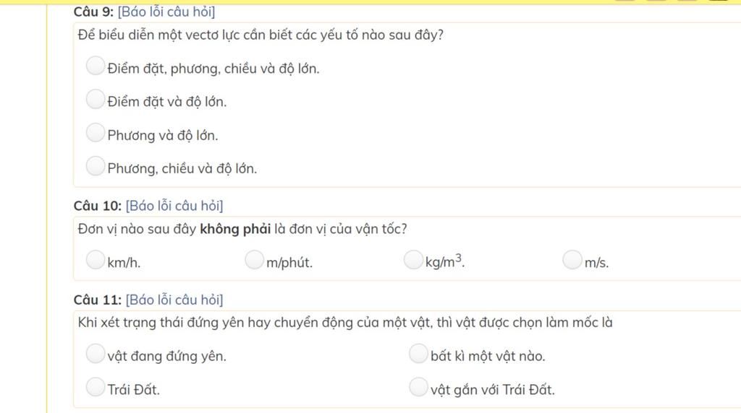Pick the 'Phương và độ lớn.' radio button
Screen dimensions: 741x413
[x=95, y=132]
